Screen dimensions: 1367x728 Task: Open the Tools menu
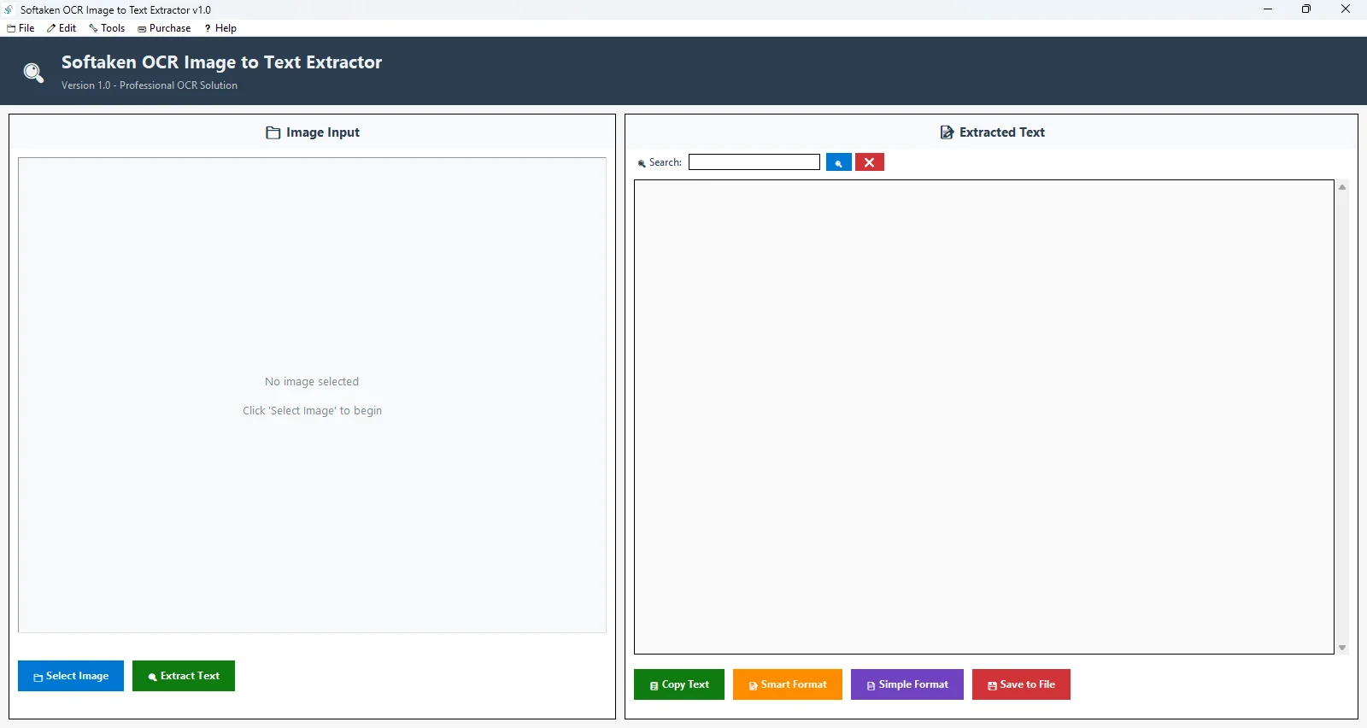click(107, 28)
